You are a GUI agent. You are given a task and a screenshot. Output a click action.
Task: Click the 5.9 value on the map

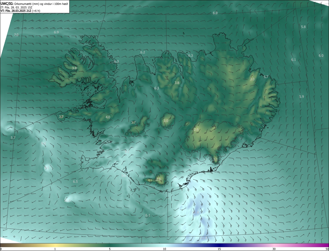301,96
